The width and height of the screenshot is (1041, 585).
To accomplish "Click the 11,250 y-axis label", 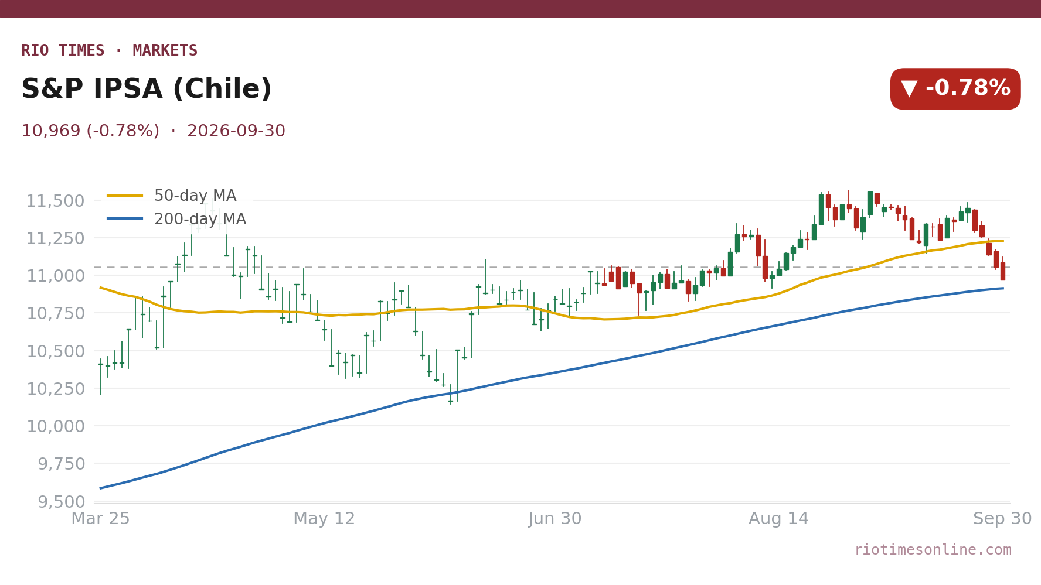I will click(x=56, y=238).
